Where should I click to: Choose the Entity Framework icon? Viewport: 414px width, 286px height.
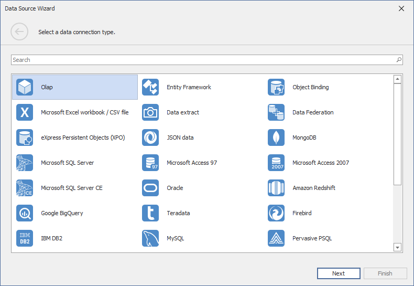[x=150, y=87]
